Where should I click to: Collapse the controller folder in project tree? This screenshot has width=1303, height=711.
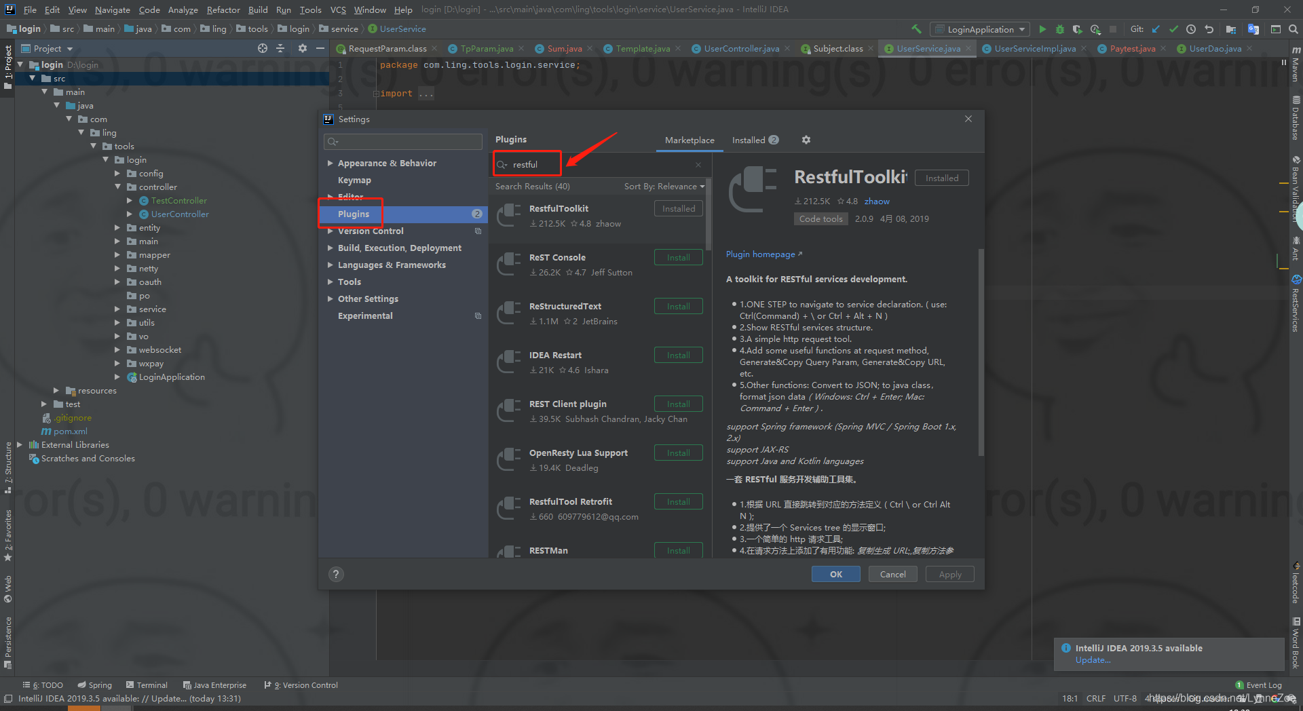118,187
